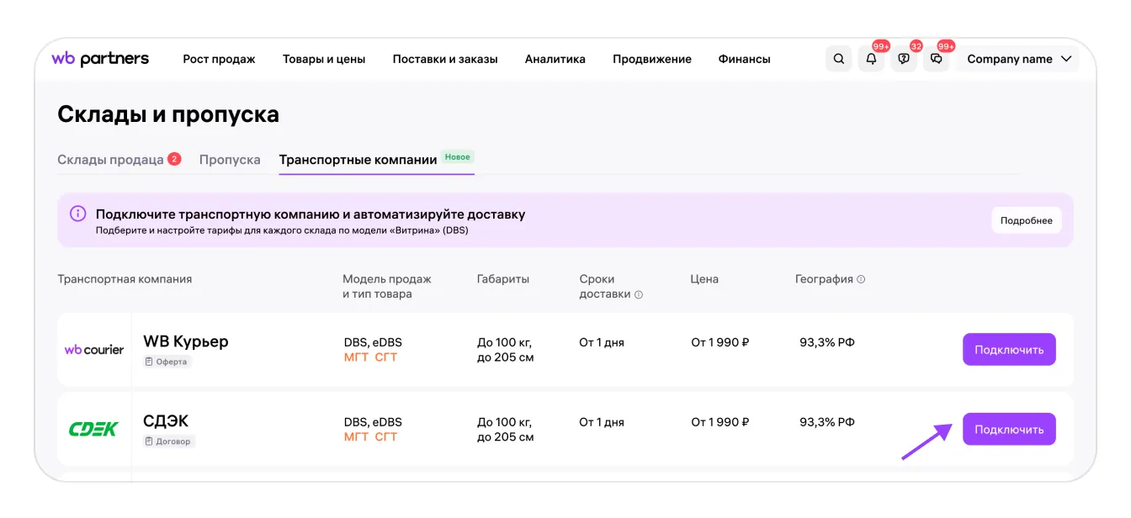Screen dimensions: 1131x518
Task: Open the Договор document tag
Action: [169, 441]
